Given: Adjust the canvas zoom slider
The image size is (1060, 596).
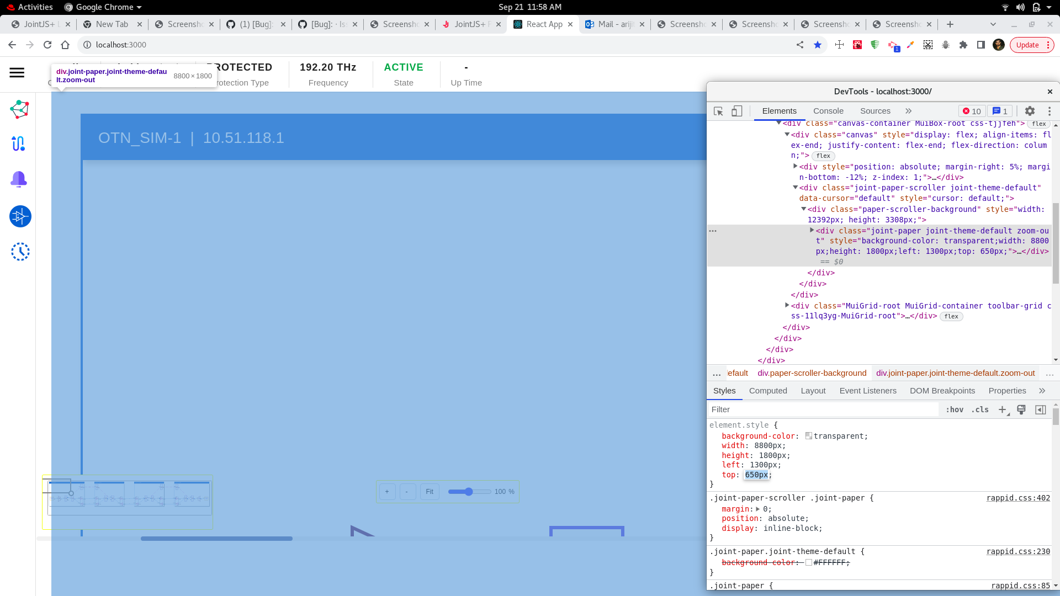Looking at the screenshot, I should click(469, 491).
